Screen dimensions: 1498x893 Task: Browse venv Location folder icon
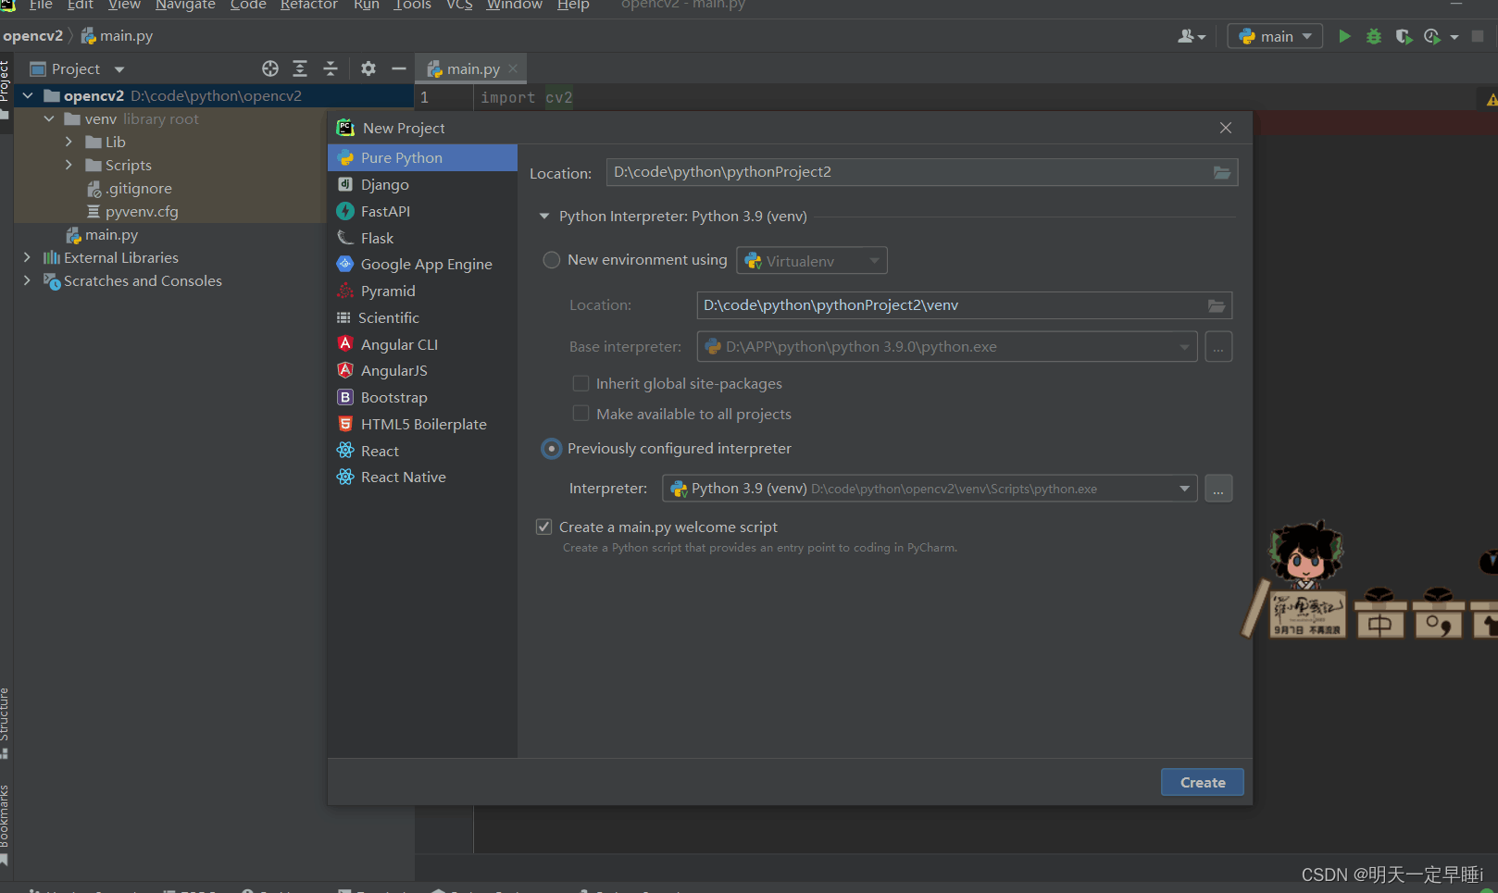pyautogui.click(x=1217, y=305)
